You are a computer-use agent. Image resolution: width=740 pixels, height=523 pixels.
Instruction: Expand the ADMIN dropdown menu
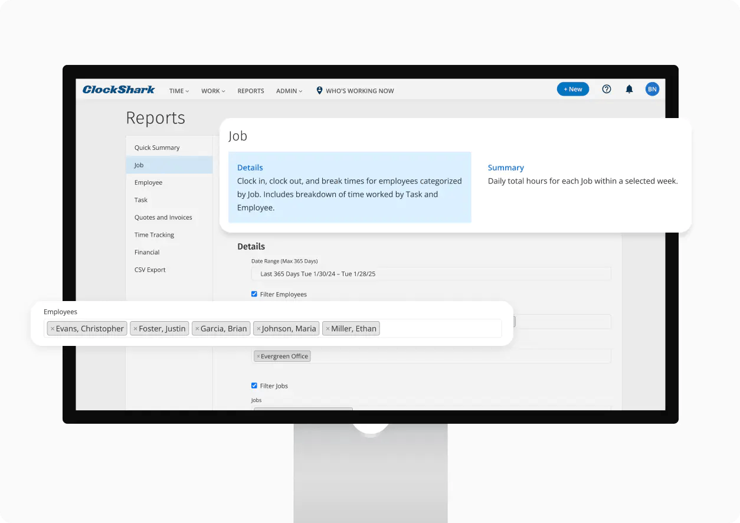coord(289,91)
